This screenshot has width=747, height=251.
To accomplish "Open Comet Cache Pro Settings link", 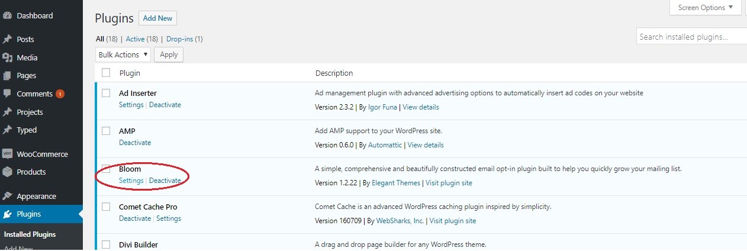I will (169, 218).
